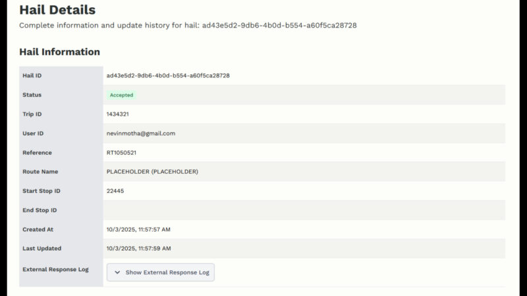Select the Hail ID value in the table
Screen dimensions: 527x296
pos(168,76)
